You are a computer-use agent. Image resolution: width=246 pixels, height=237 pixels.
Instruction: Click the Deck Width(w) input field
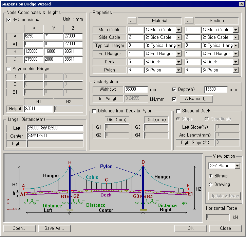click(136, 90)
